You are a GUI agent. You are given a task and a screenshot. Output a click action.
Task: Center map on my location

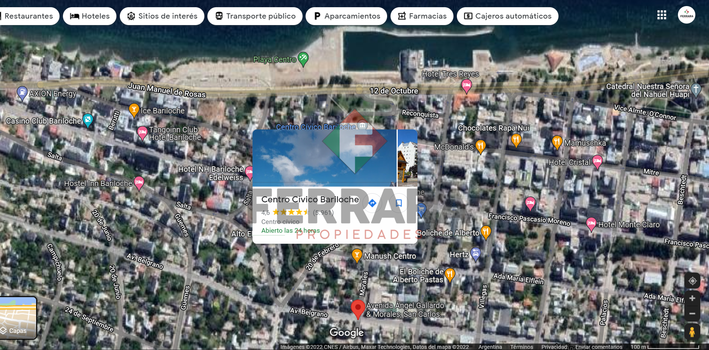692,281
